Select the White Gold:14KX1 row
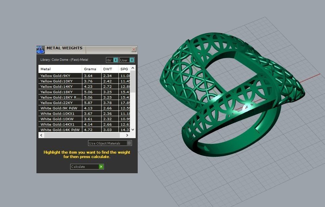Image resolution: width=325 pixels, height=207 pixels. tap(84, 124)
